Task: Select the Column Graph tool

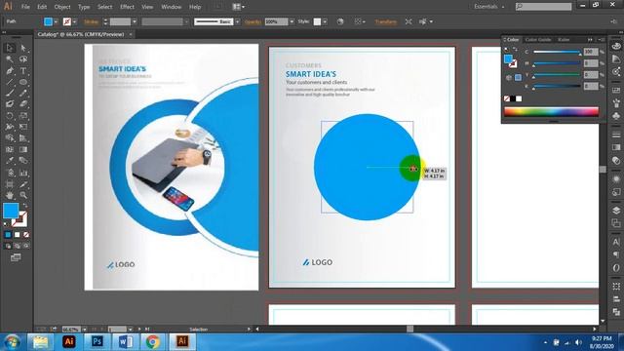Action: (x=23, y=173)
